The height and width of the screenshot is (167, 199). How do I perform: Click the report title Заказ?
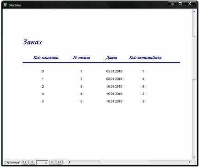[32, 42]
